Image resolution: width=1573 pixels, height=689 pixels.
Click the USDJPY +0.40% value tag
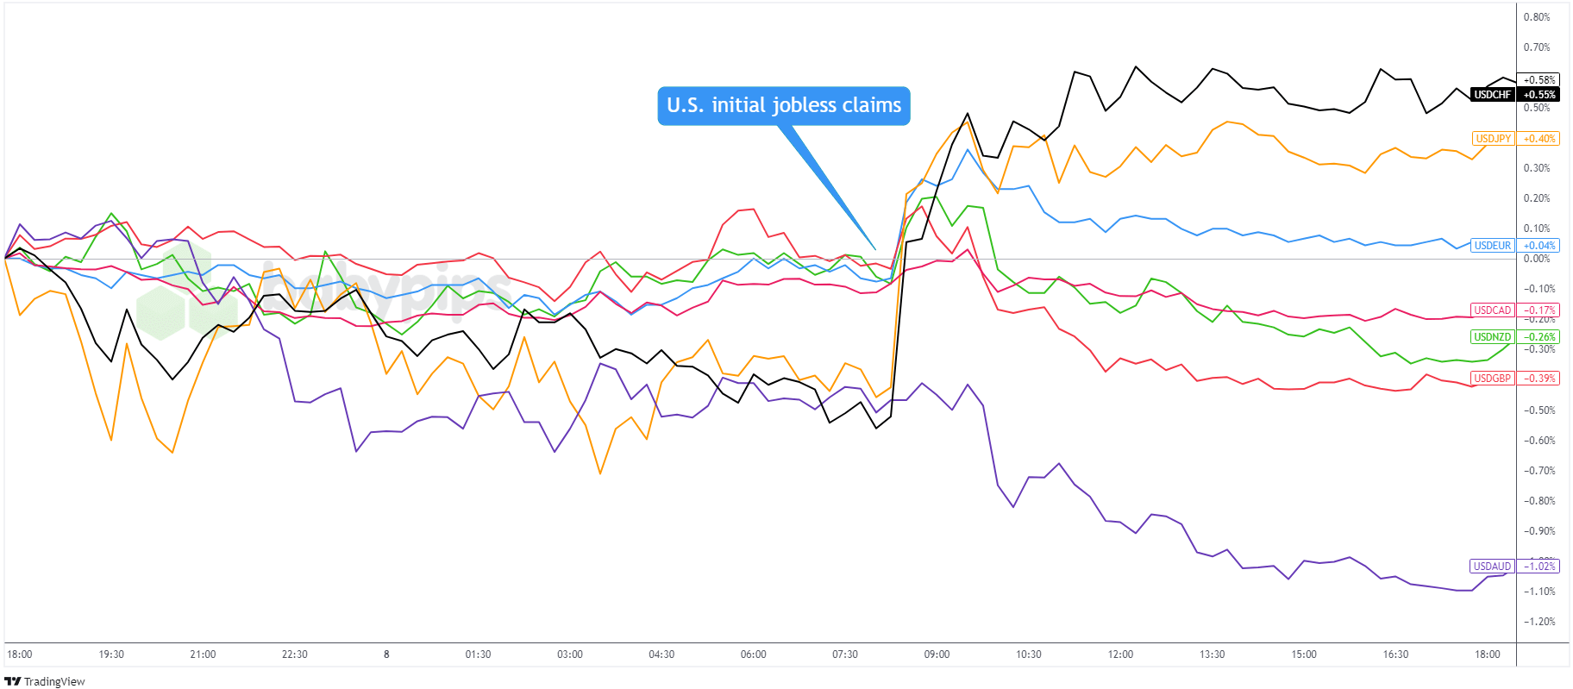coord(1539,139)
